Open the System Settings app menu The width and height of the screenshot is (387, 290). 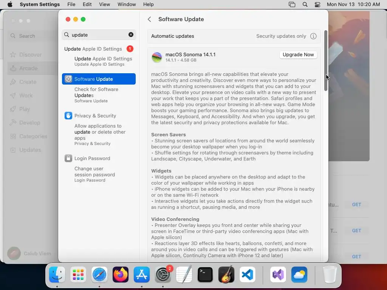(40, 5)
